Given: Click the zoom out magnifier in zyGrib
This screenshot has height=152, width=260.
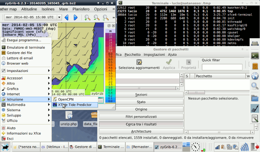Looking at the screenshot, I should 97,18.
